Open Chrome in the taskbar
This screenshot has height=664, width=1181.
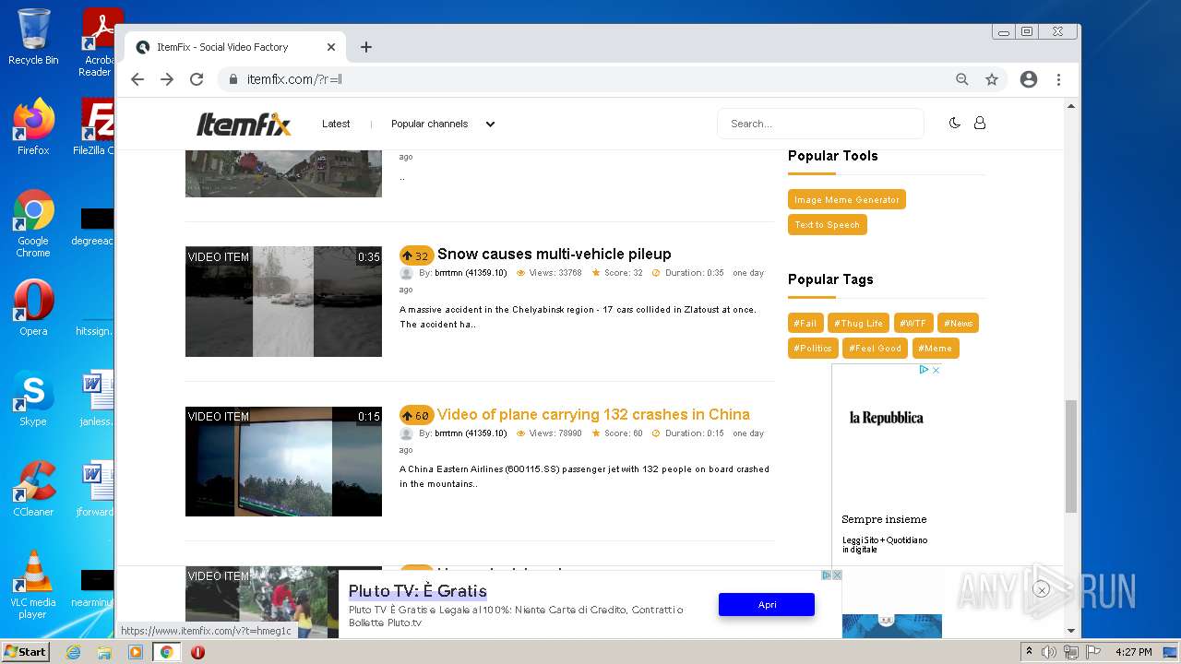166,652
